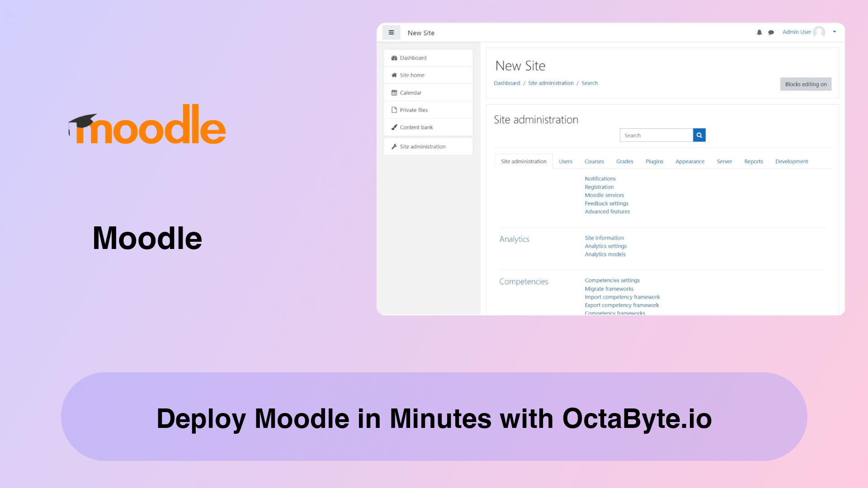Viewport: 868px width, 488px height.
Task: Click the hamburger menu icon
Action: [391, 32]
